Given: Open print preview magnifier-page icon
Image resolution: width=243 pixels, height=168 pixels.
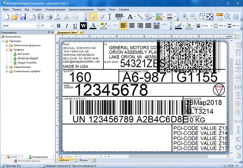Looking at the screenshot, I should 57,17.
